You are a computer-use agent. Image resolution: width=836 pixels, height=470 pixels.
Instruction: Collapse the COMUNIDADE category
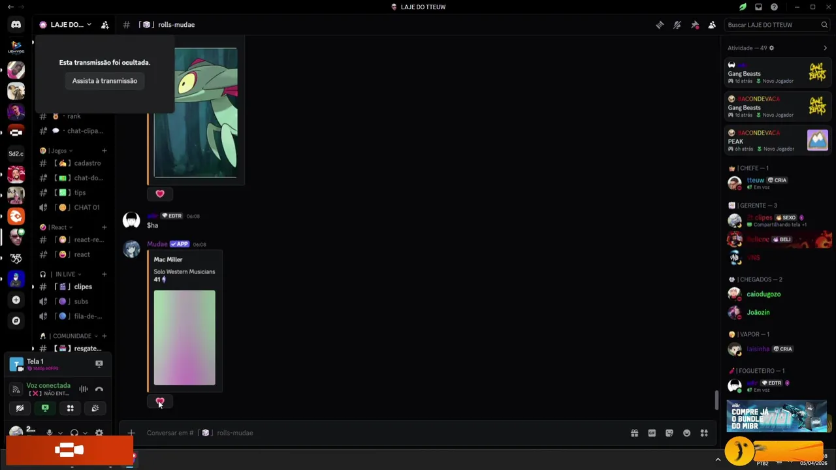(x=68, y=336)
